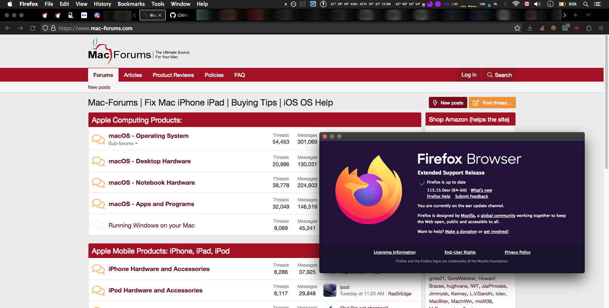
Task: Open Firefox Help in the About dialog
Action: point(439,196)
